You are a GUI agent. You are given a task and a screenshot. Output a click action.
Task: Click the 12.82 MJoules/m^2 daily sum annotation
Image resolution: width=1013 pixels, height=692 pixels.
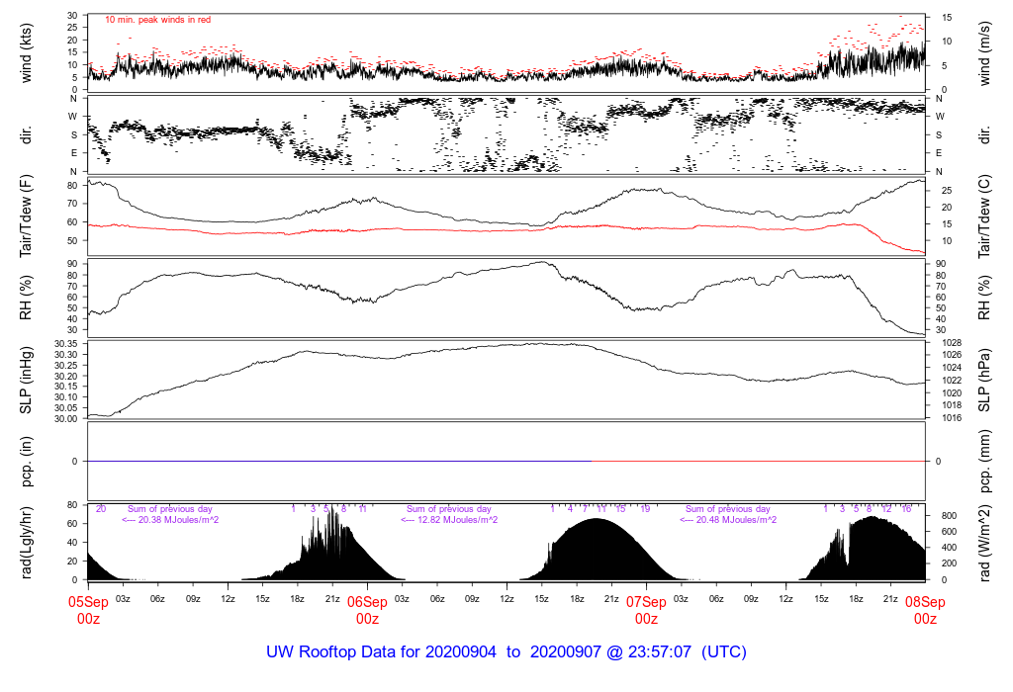(x=449, y=520)
